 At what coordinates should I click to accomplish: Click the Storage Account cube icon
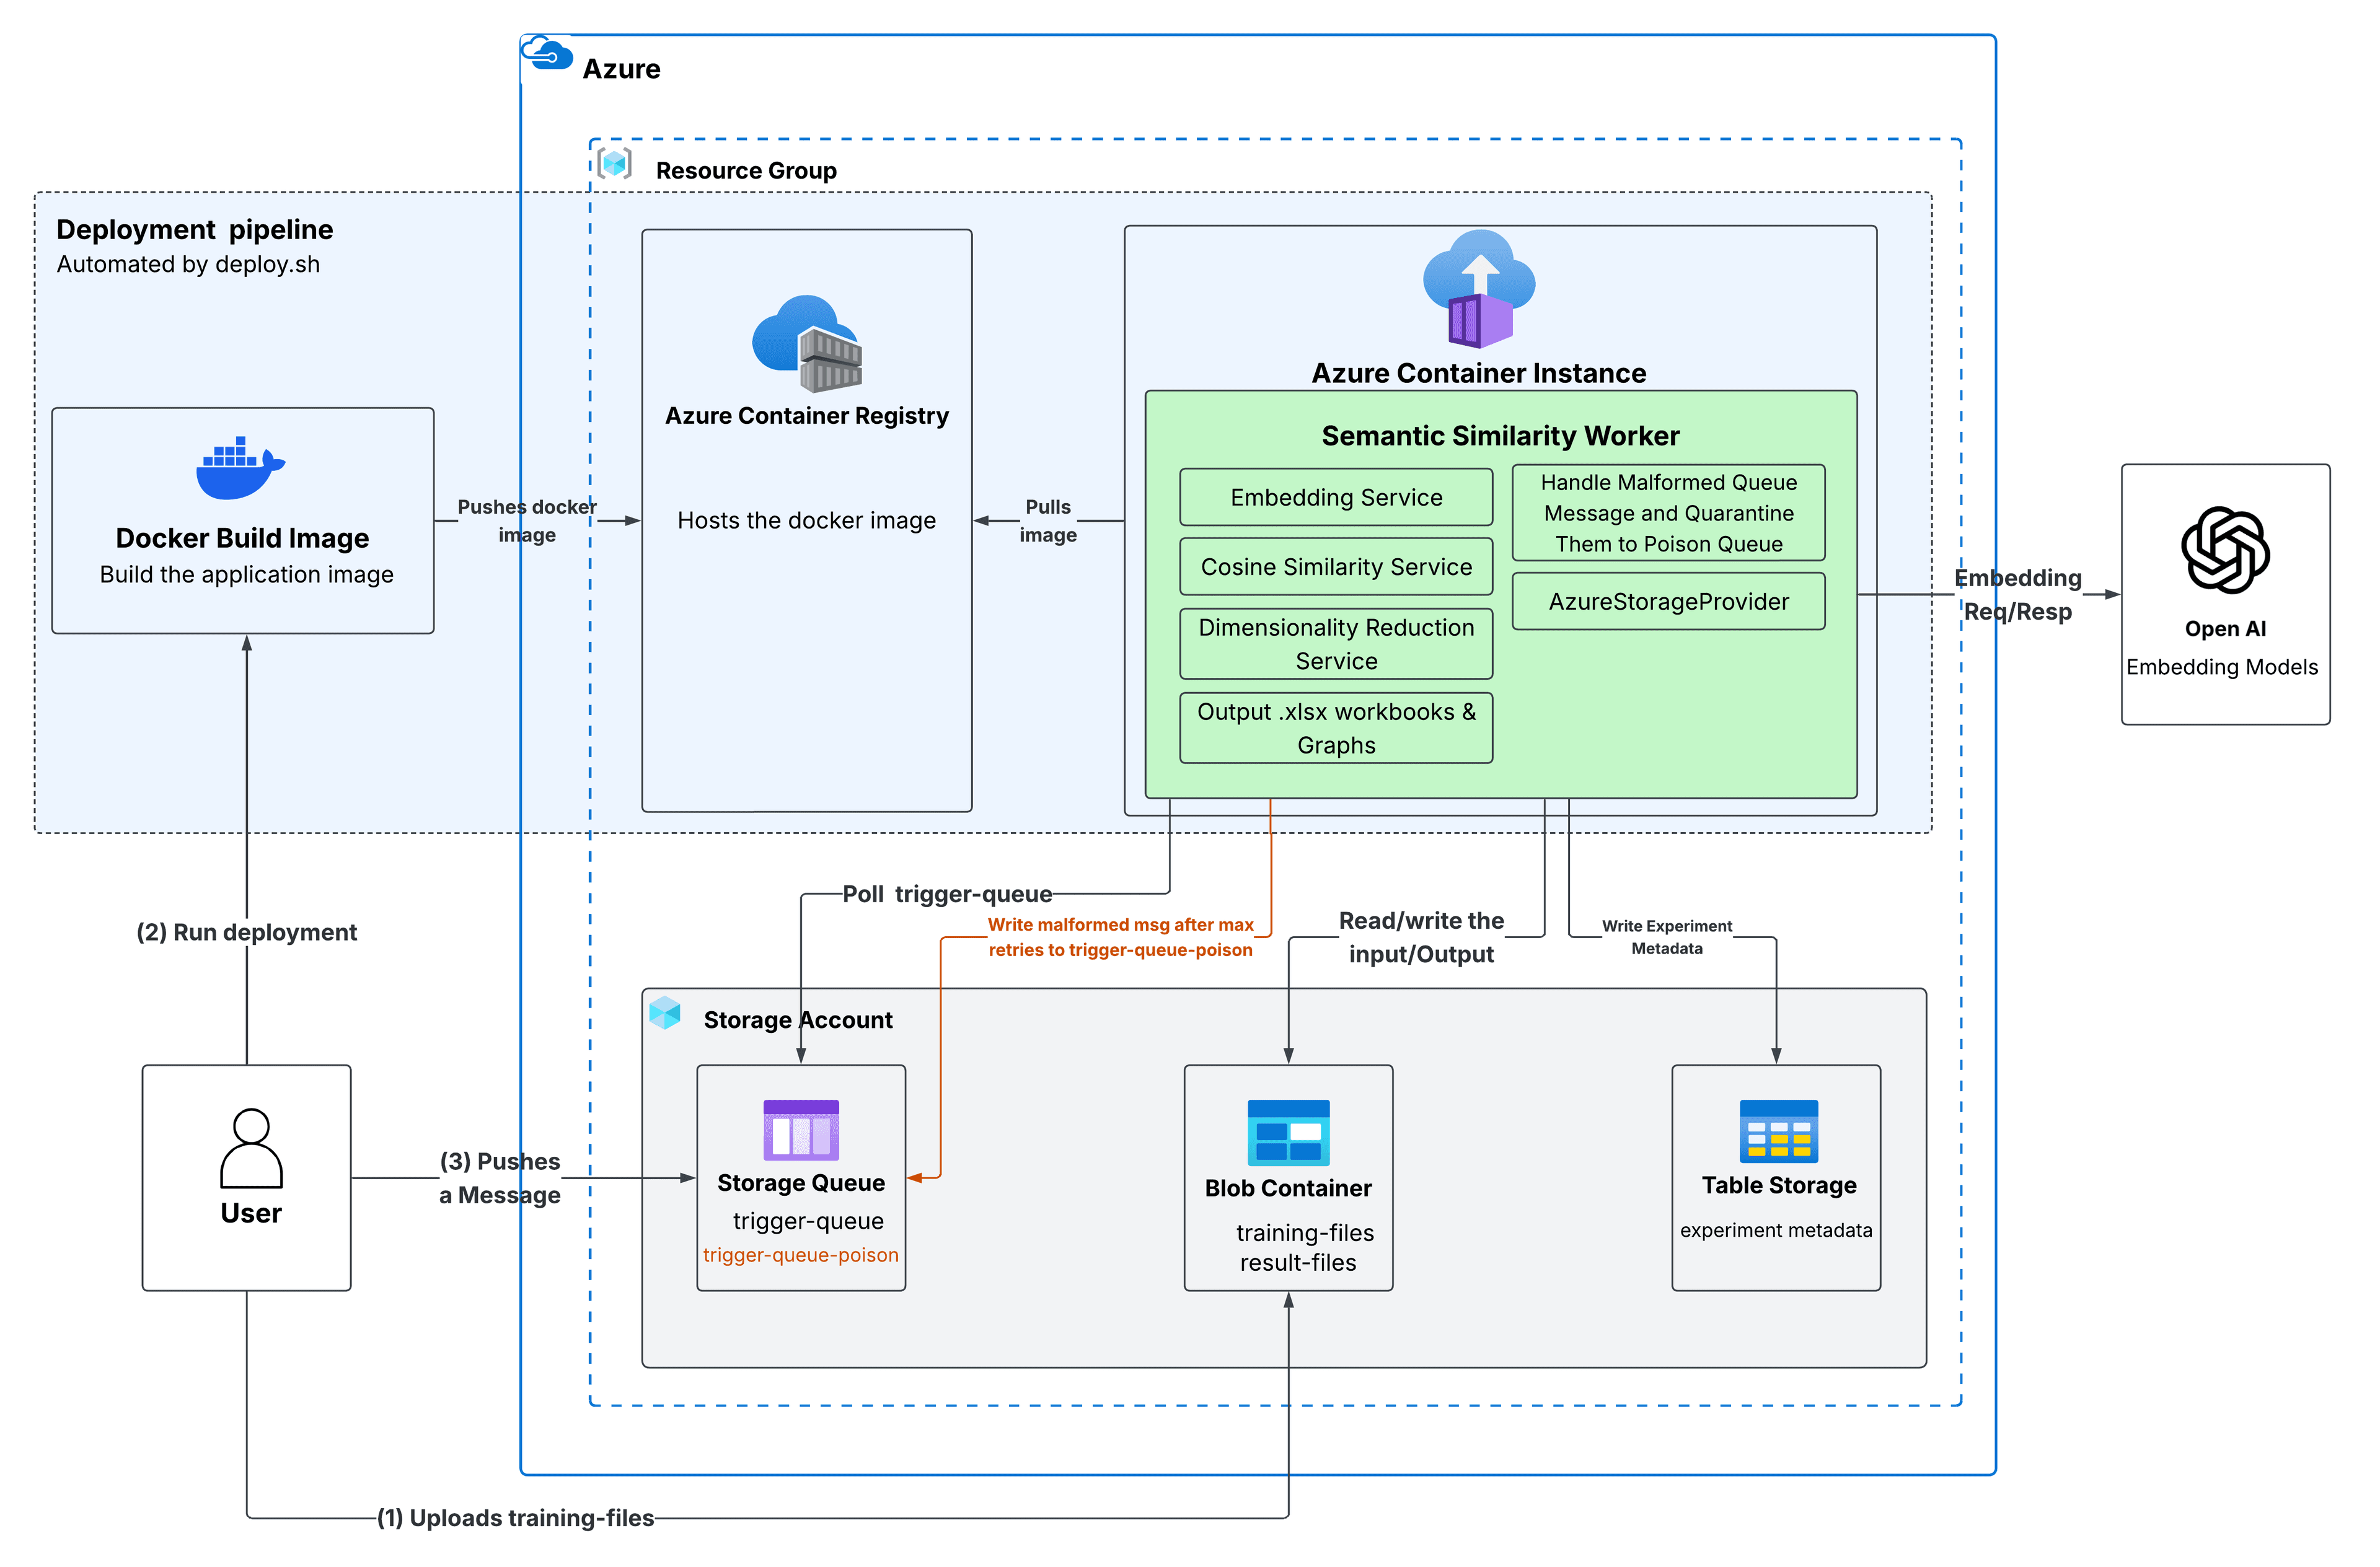pyautogui.click(x=664, y=1013)
